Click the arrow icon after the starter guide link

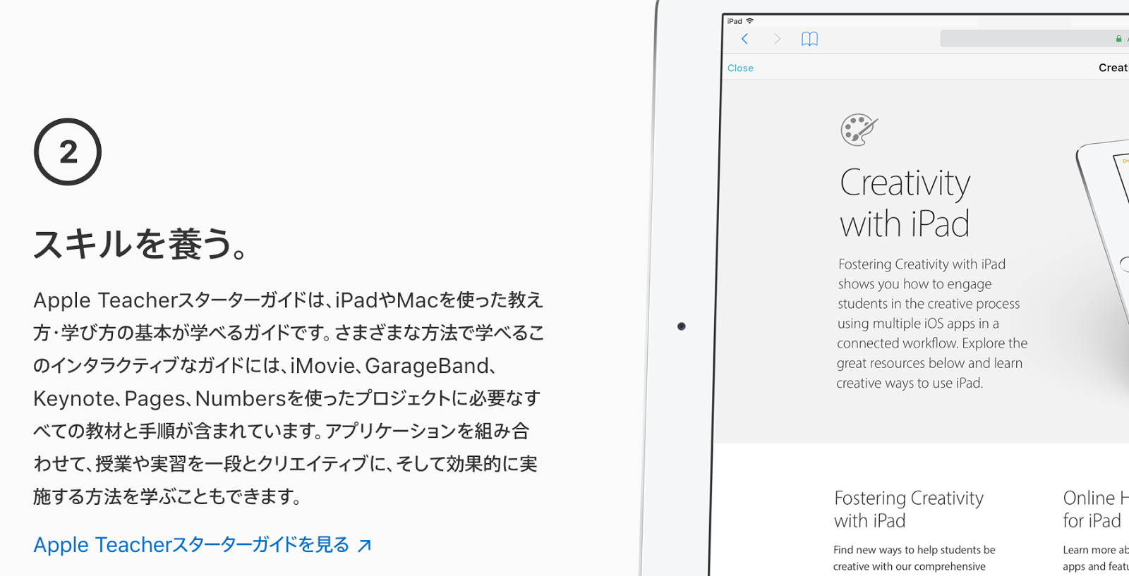[364, 546]
